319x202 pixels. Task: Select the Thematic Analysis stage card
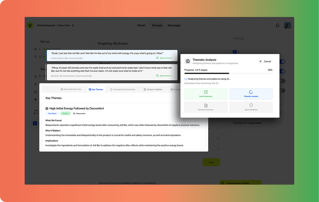[251, 94]
